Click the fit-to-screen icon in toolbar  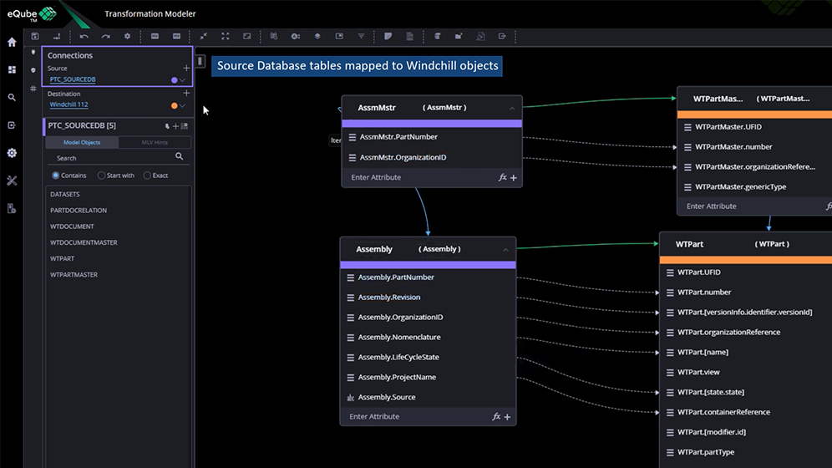226,37
